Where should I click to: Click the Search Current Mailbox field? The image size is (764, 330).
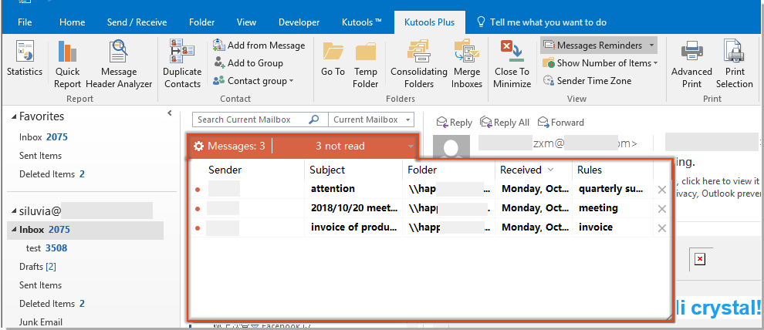[x=251, y=120]
